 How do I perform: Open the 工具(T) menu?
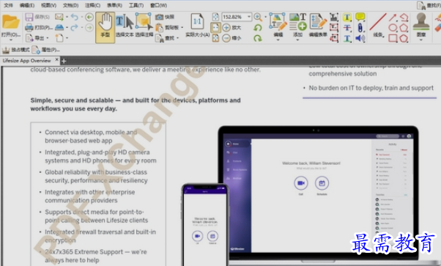(x=136, y=5)
